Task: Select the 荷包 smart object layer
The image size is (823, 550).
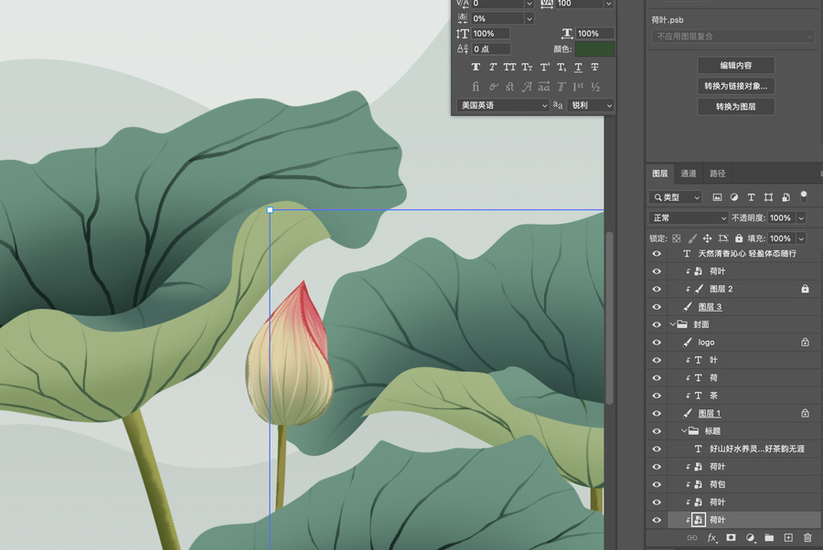Action: point(743,484)
